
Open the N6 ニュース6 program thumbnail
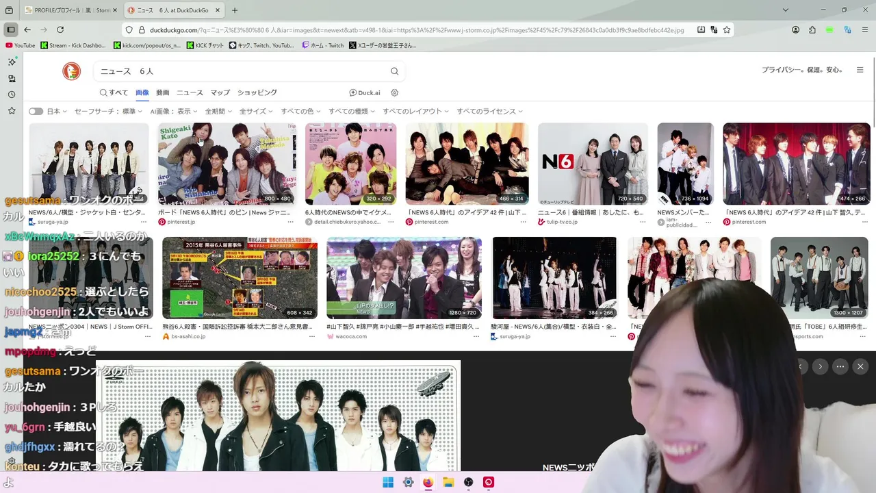(593, 164)
